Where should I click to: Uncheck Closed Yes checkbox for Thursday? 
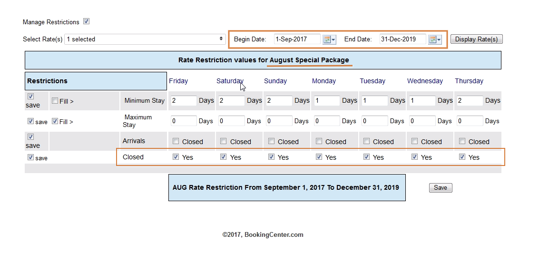pyautogui.click(x=462, y=157)
